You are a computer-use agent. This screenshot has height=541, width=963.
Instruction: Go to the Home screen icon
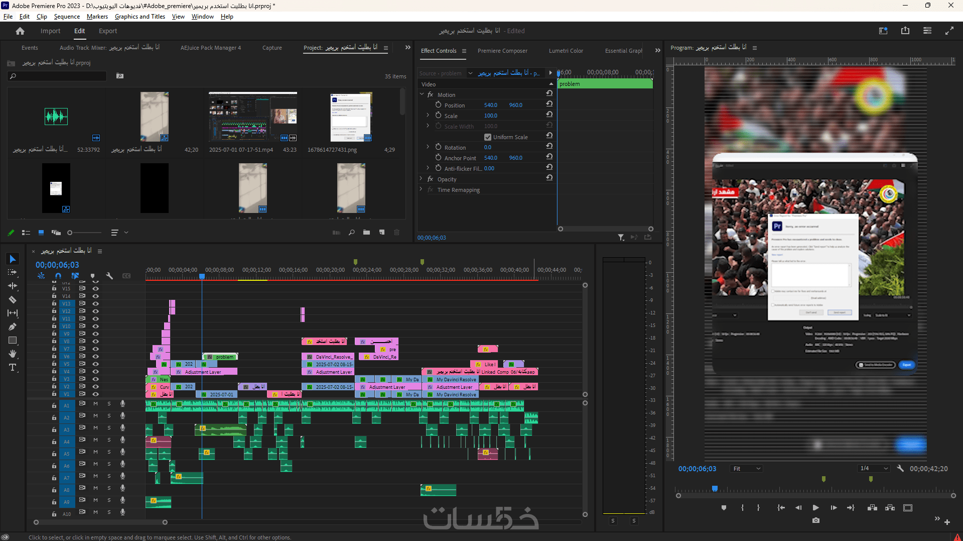(20, 31)
